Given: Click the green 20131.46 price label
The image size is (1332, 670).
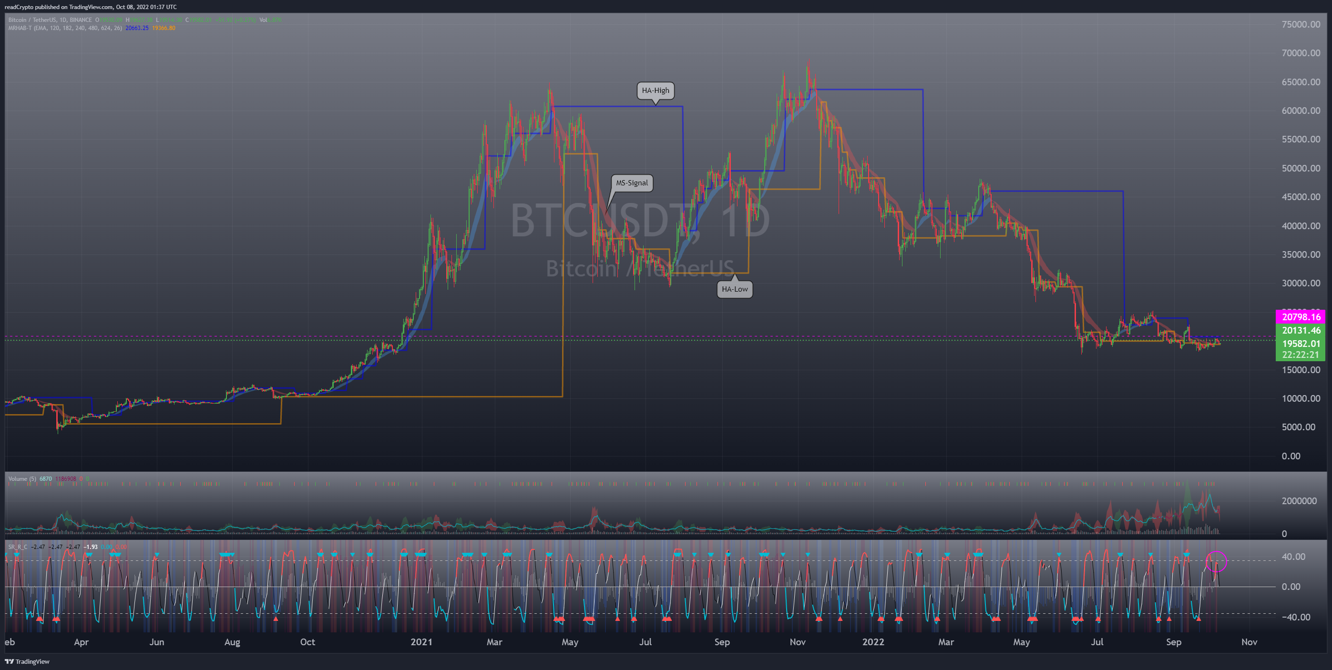Looking at the screenshot, I should coord(1301,330).
